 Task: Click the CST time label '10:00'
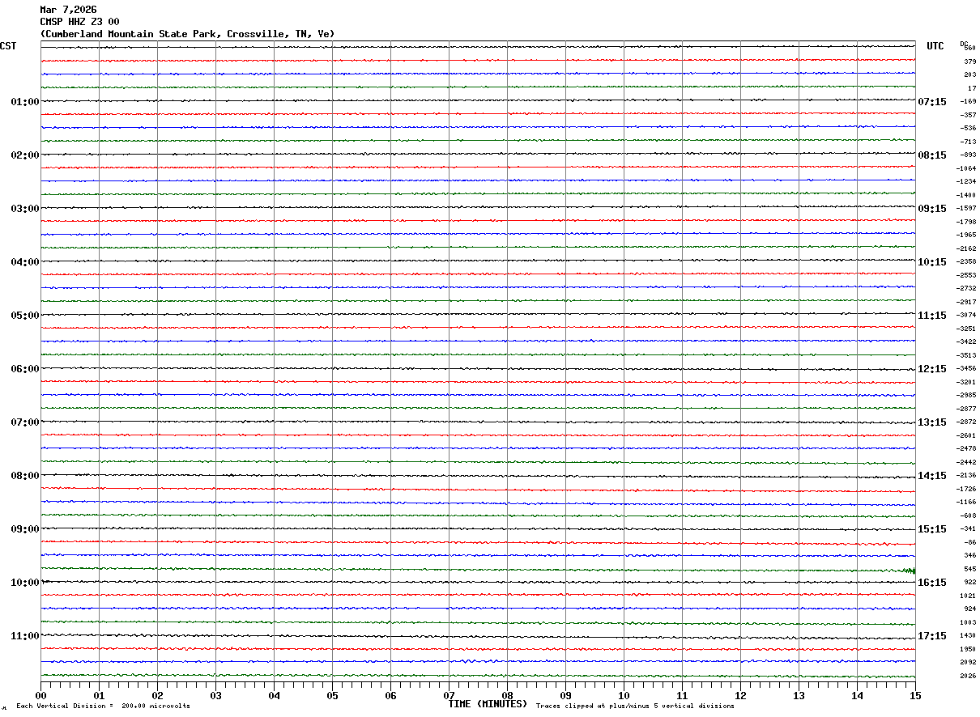pos(24,583)
